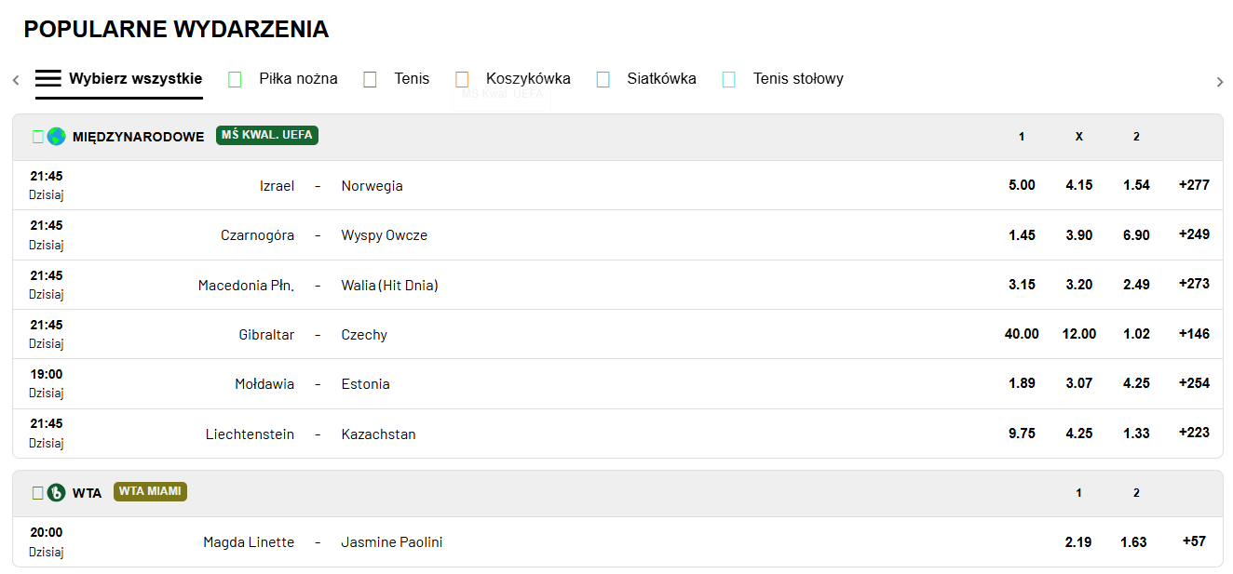Click the small icon left of the globe
The height and width of the screenshot is (574, 1233).
(x=38, y=137)
